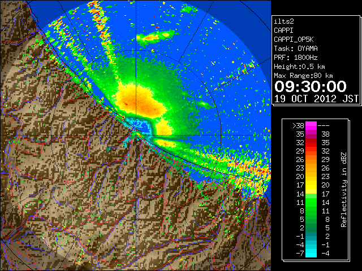Click the date 19 OCT 2012 JST
This screenshot has height=271, width=362.
(x=316, y=99)
